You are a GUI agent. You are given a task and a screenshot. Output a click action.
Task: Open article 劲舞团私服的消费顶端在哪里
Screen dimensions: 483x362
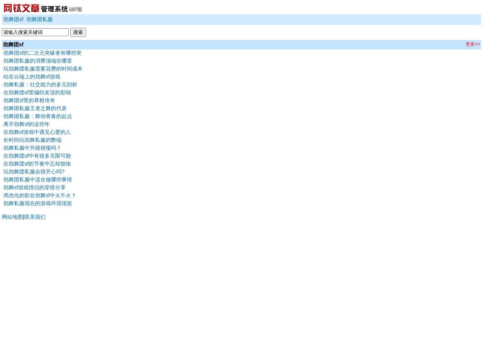[x=37, y=61]
